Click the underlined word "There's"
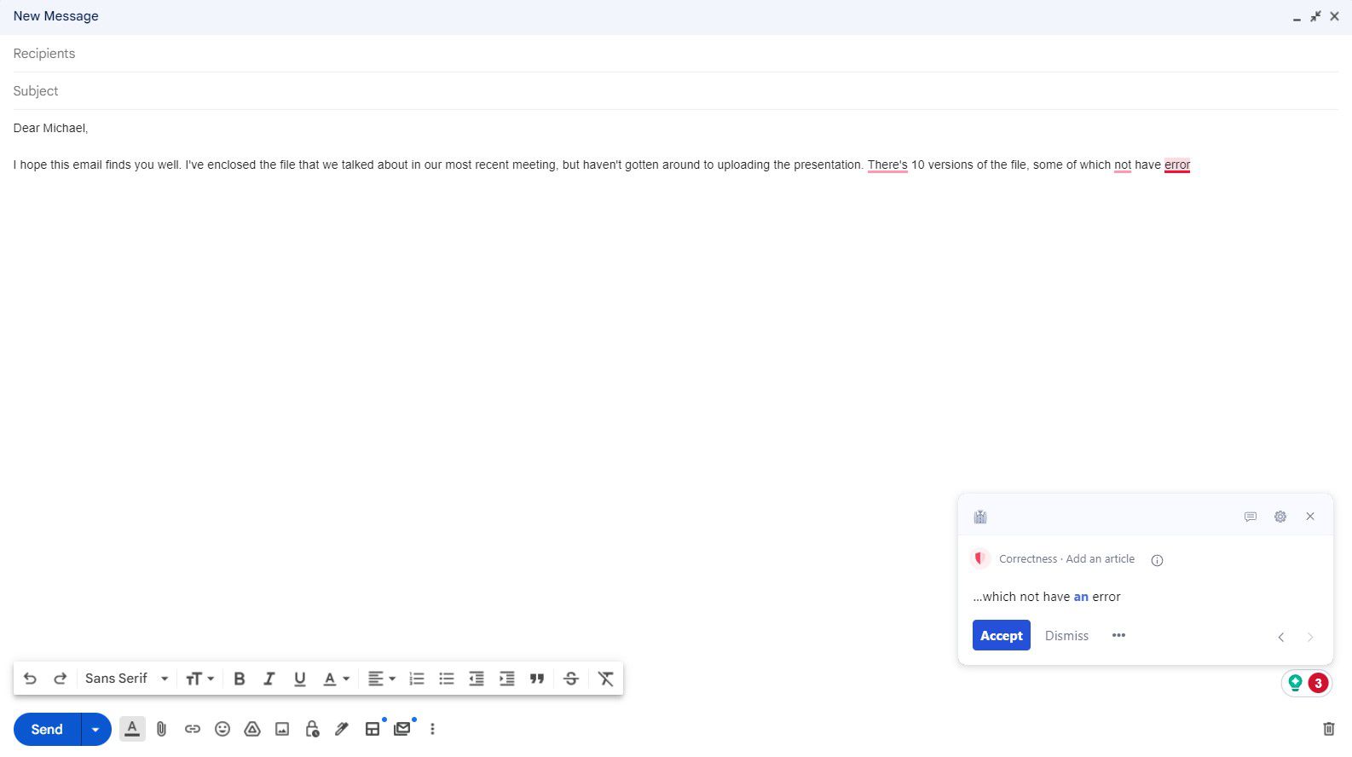Screen dimensions: 1352x757 (x=887, y=165)
